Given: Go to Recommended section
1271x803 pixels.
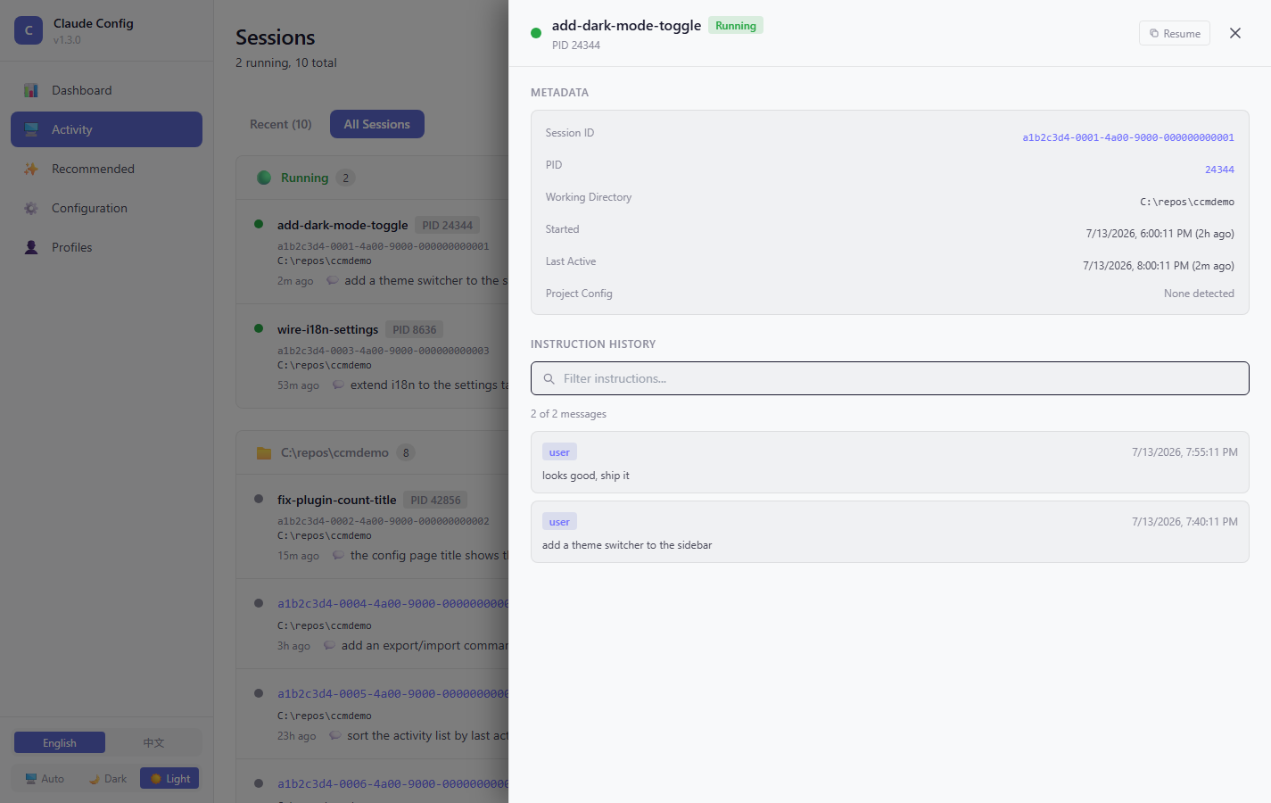Looking at the screenshot, I should (x=106, y=169).
